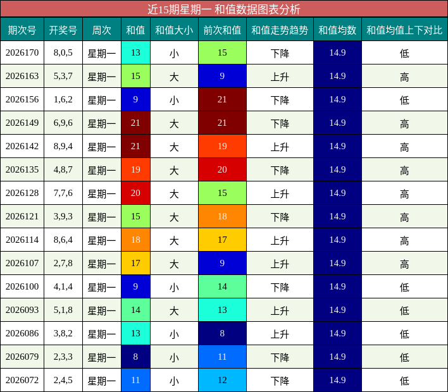Image resolution: width=448 pixels, height=392 pixels.
Task: Click the dark blue 8 cell in row 2026086
Action: coord(222,333)
